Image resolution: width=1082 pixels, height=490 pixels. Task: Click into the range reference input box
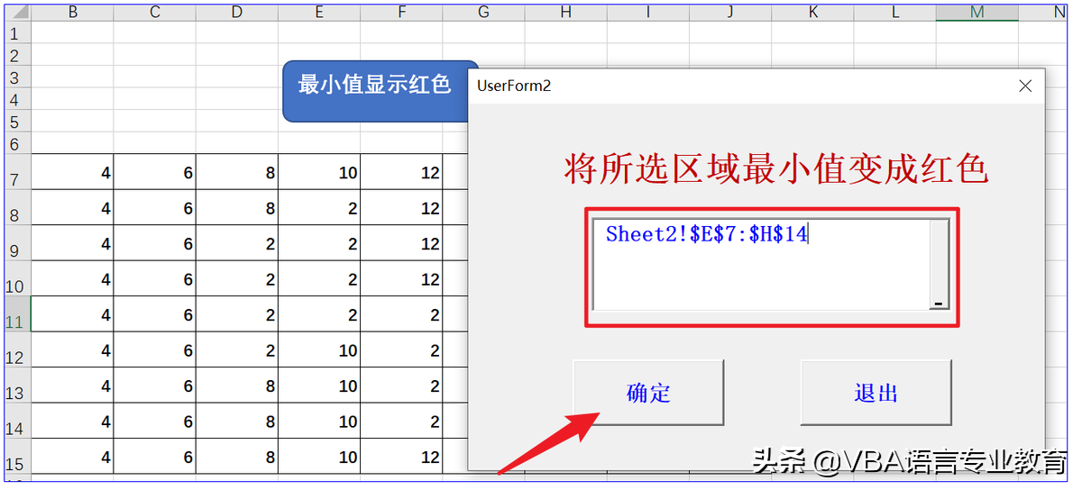tap(760, 264)
